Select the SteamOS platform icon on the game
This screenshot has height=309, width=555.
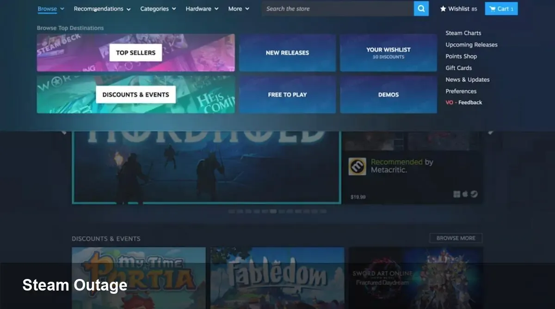tap(474, 194)
